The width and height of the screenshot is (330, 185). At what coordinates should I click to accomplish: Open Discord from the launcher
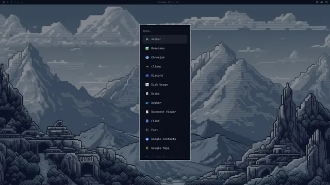(165, 76)
